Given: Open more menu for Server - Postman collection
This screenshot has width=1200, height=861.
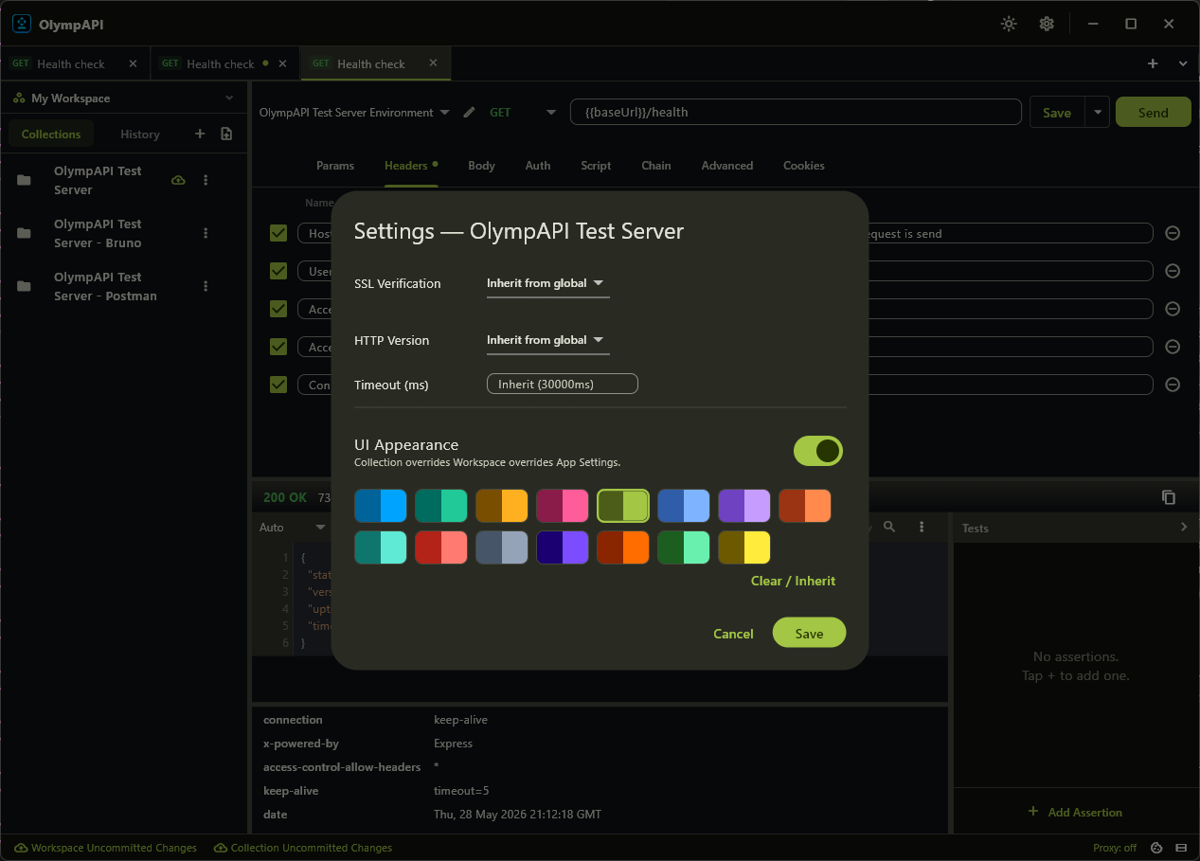Looking at the screenshot, I should 206,286.
